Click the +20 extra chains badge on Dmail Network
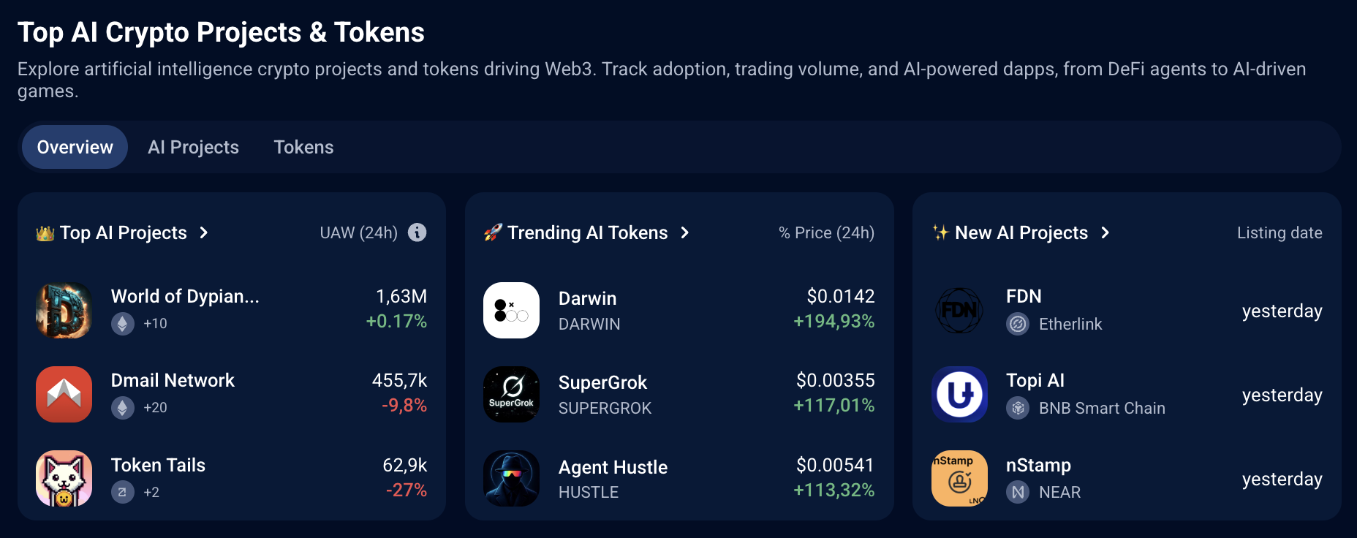This screenshot has height=538, width=1357. tap(155, 408)
